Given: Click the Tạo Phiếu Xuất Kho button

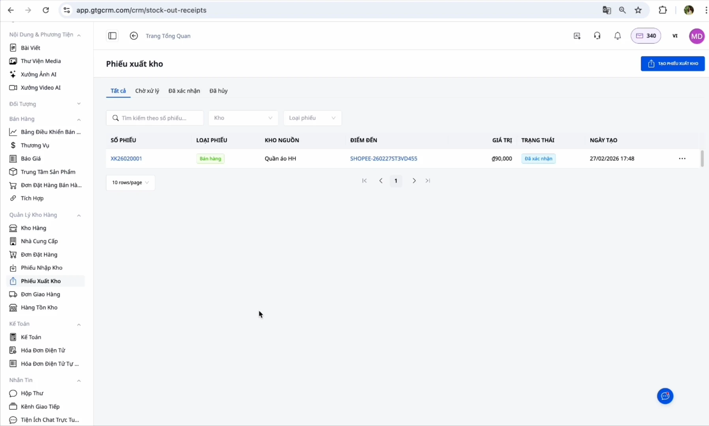Looking at the screenshot, I should (x=672, y=64).
